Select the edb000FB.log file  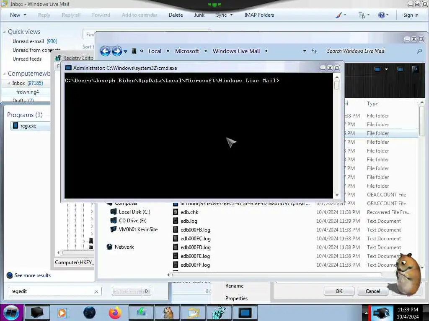(195, 230)
